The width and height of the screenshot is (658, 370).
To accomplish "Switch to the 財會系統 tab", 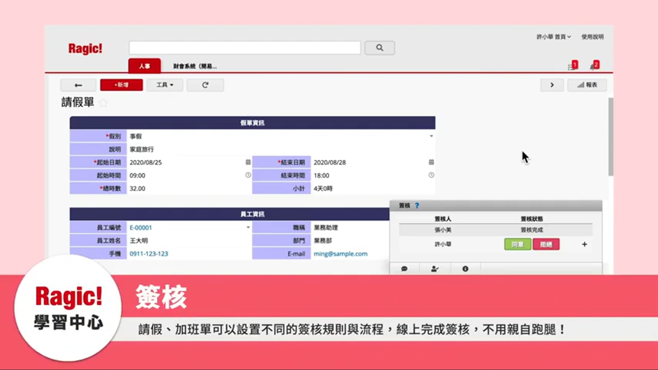I will tap(195, 66).
